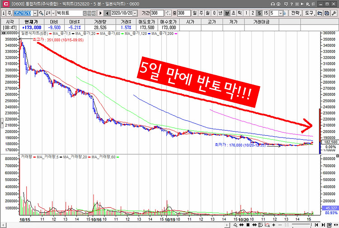Click the sort order icon button
Image resolution: width=339 pixels, height=228 pixels.
point(48,13)
